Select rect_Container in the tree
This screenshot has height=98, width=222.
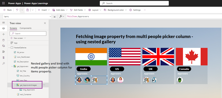(x=26, y=94)
